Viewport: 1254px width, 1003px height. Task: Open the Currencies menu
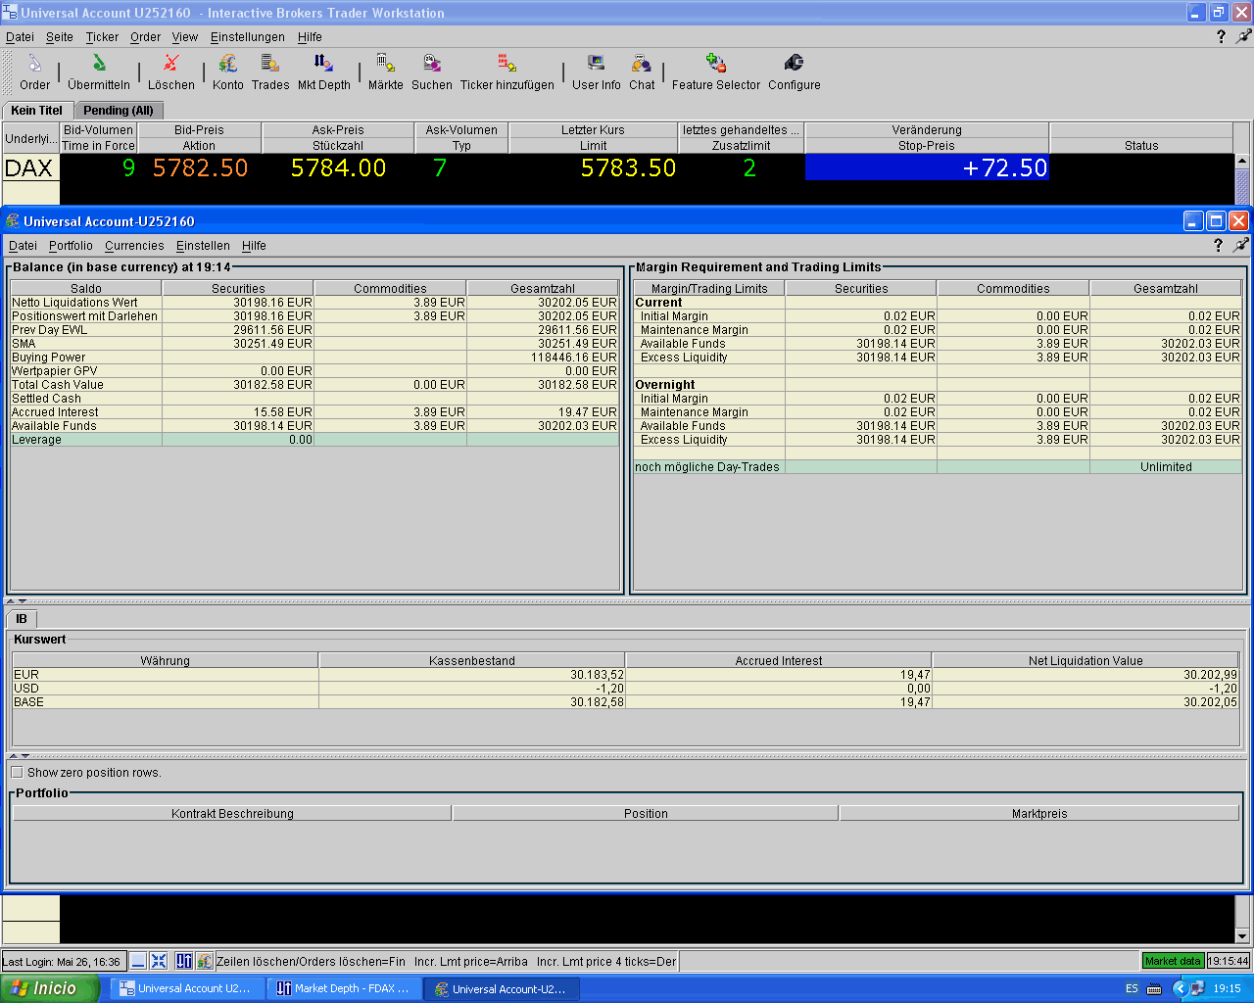pyautogui.click(x=134, y=246)
